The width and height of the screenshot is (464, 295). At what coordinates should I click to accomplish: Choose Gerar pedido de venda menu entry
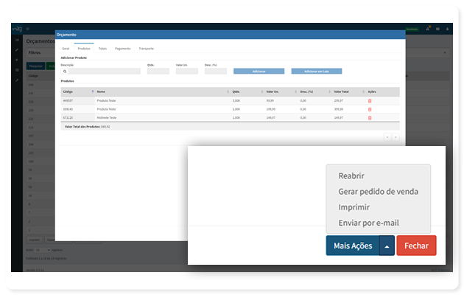pyautogui.click(x=378, y=192)
